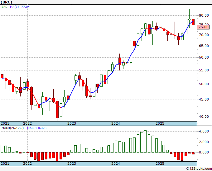Click the first red candlestick of 2021
The image size is (212, 171).
pos(2,76)
